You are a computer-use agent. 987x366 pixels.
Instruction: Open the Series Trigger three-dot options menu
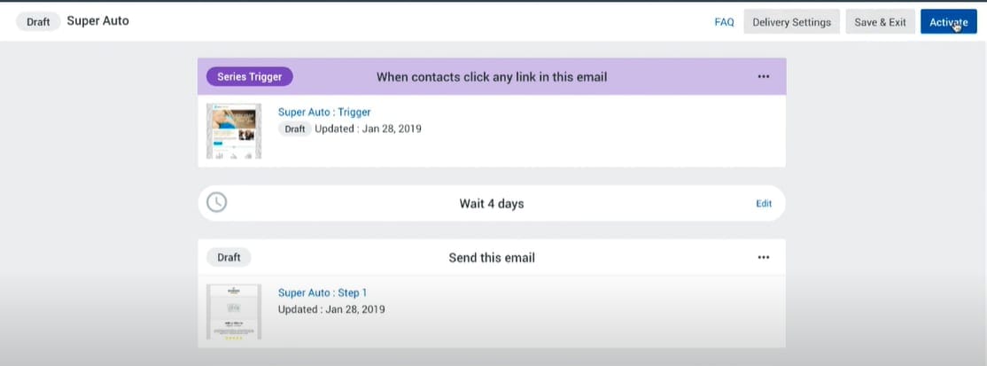764,76
